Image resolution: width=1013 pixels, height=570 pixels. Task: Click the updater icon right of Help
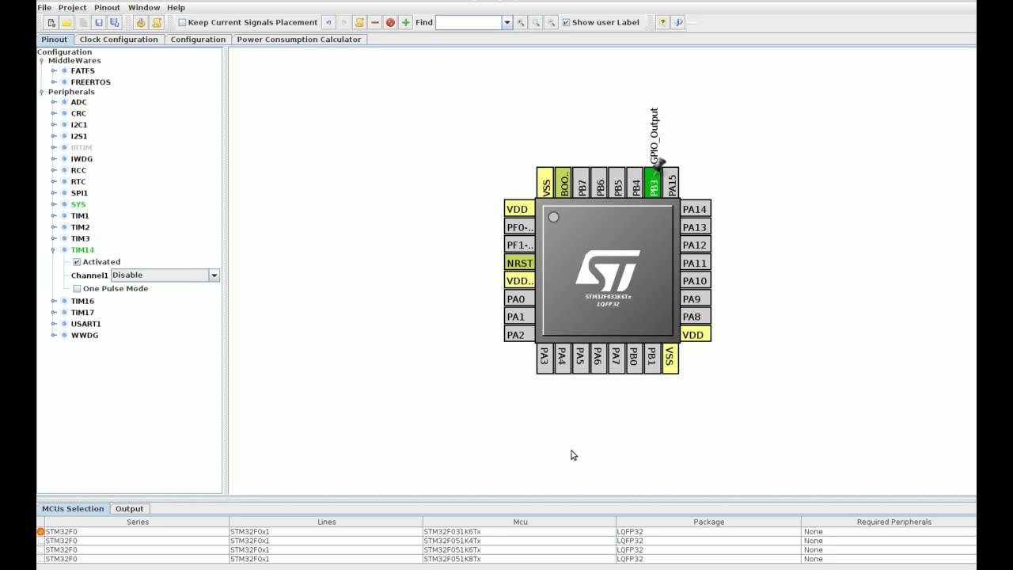(678, 22)
